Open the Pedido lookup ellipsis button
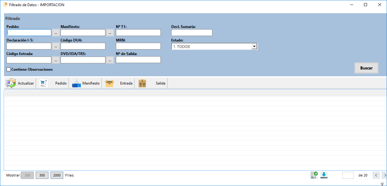This screenshot has height=186, width=387. tap(56, 33)
